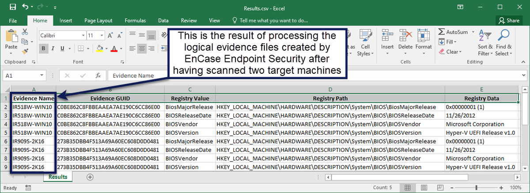Switch to the Insert tab
This screenshot has height=193, width=530.
[x=66, y=20]
